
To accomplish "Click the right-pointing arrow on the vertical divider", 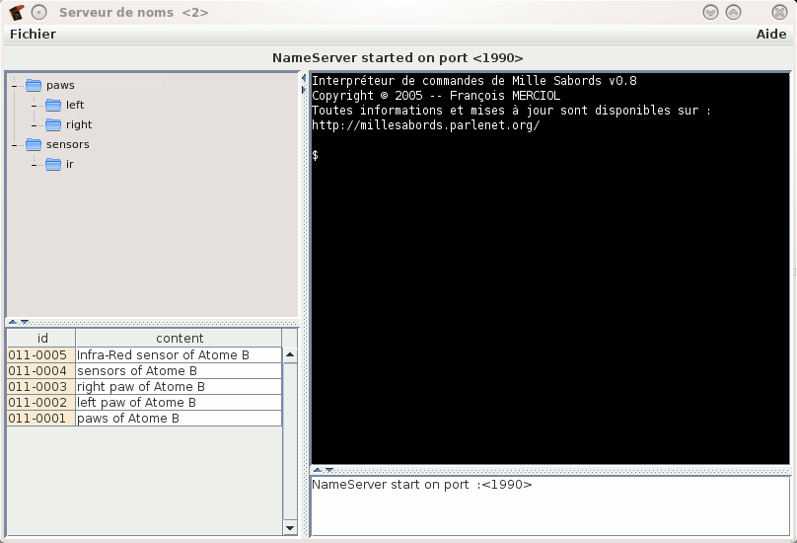I will tap(304, 90).
